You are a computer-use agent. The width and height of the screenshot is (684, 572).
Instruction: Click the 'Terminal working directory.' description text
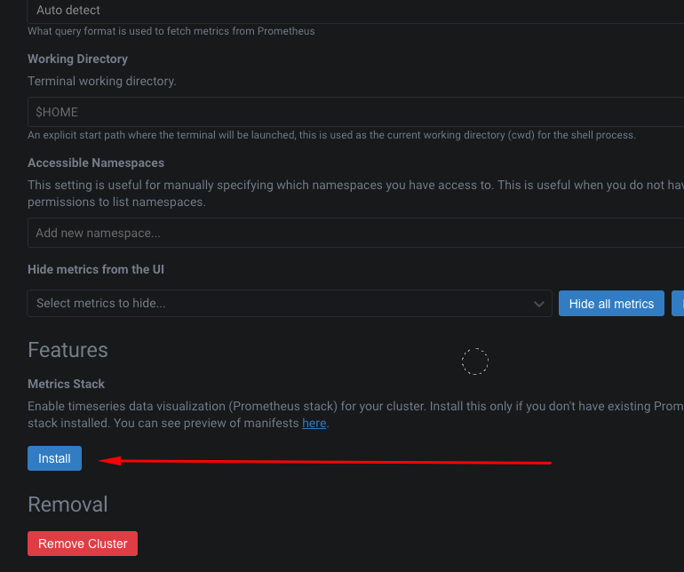pos(102,81)
